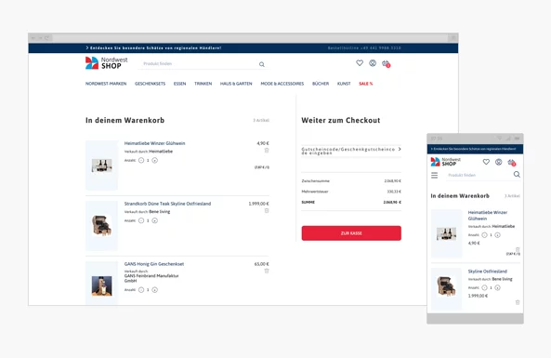The image size is (551, 358).
Task: Open the MODE & ACCESSOIRES category
Action: pyautogui.click(x=282, y=84)
